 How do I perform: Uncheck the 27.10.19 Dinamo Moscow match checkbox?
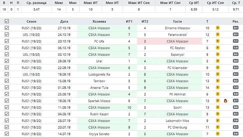point(7,28)
